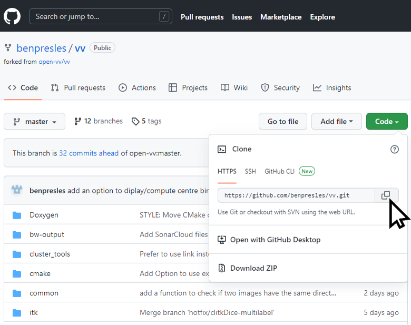Viewport: 411px width, 325px height.
Task: Open the Actions tab
Action: 137,88
